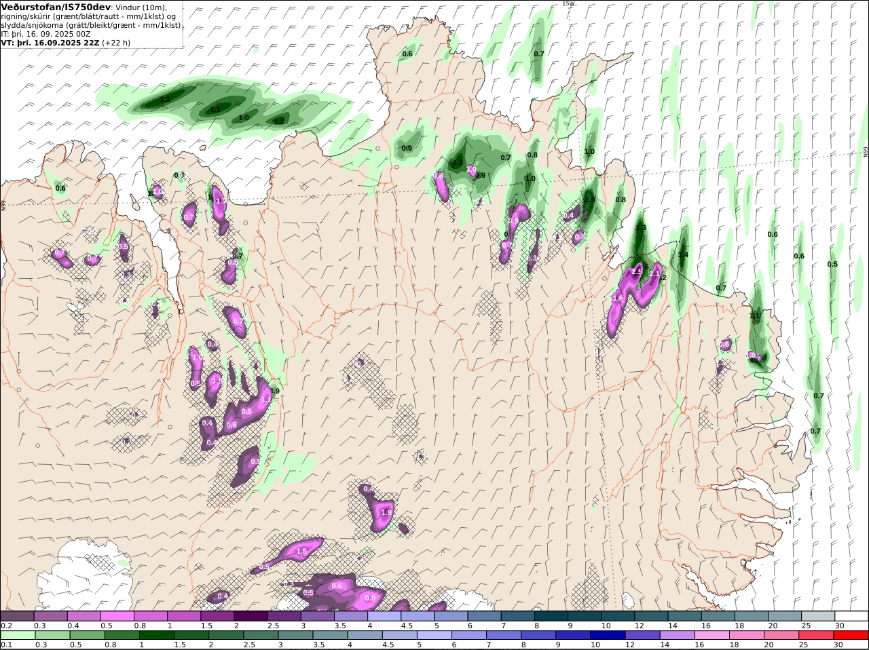Pick the 18 swatch in the upper snow legend
The image size is (869, 650).
(752, 615)
